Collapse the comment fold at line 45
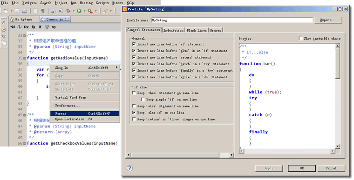Viewport: 354px width, 180px height. tap(25, 115)
